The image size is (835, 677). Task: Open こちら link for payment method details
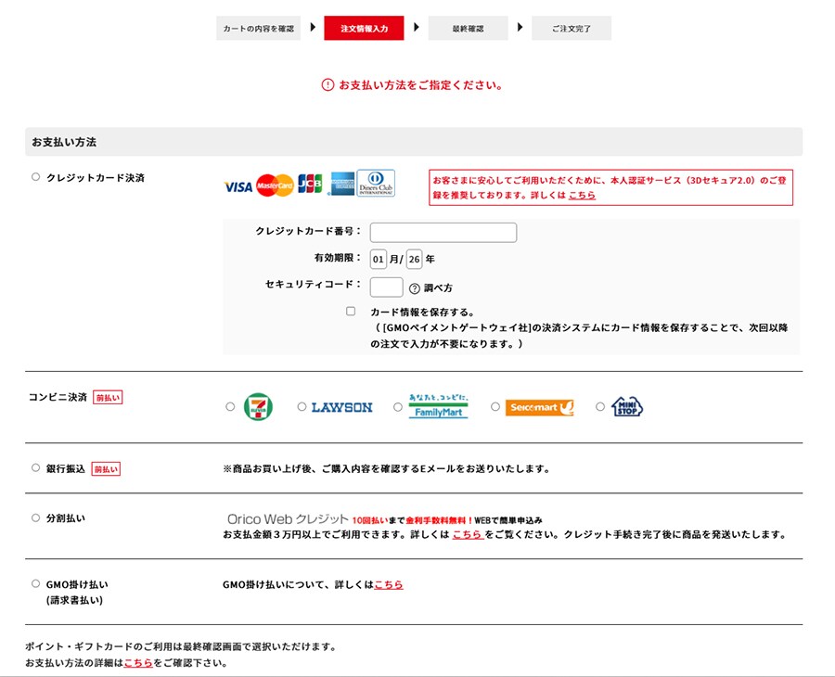tap(138, 663)
